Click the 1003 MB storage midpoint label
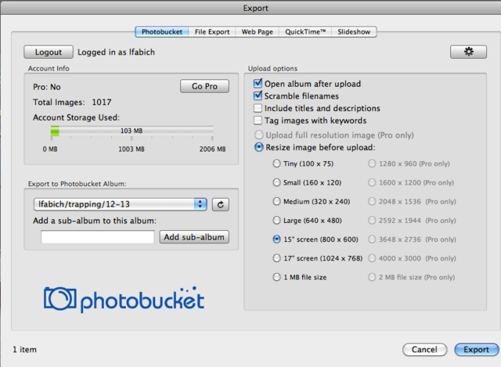Image resolution: width=501 pixels, height=367 pixels. tap(132, 149)
